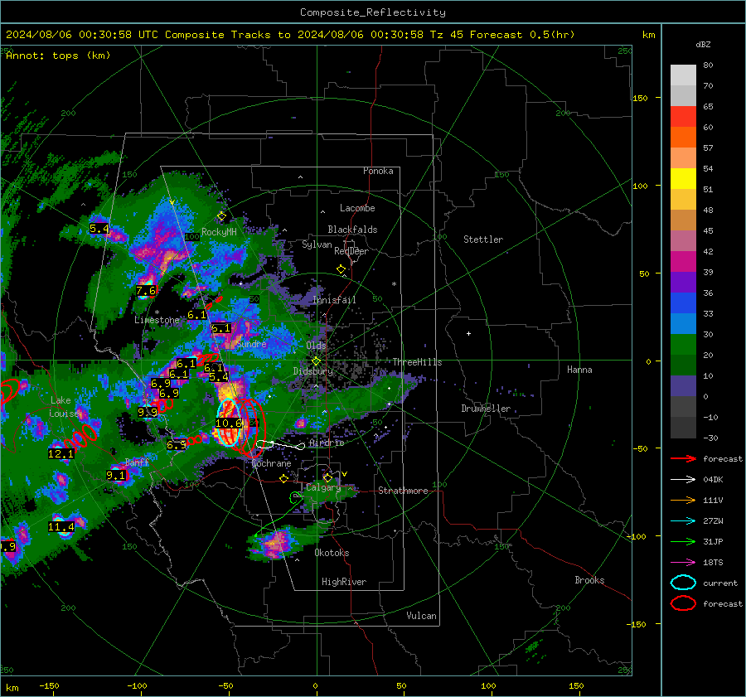This screenshot has width=746, height=697.
Task: Click the dBZ legend heading
Action: (x=703, y=45)
